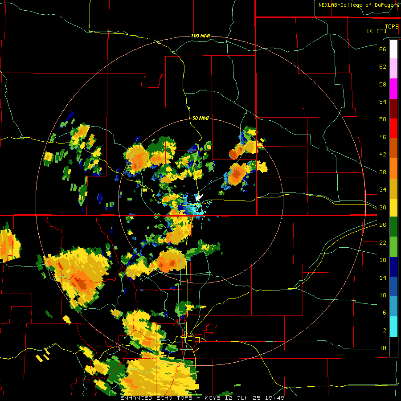
Task: Click the white KCYS radar site marker
Action: (200, 196)
